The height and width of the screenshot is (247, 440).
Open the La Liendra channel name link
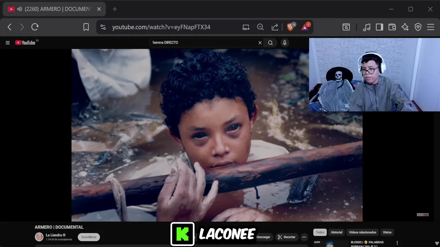pyautogui.click(x=54, y=235)
